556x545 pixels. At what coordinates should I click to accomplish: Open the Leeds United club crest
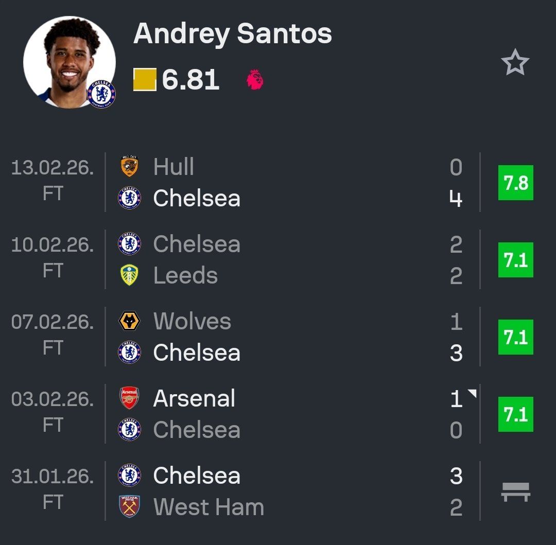click(128, 275)
